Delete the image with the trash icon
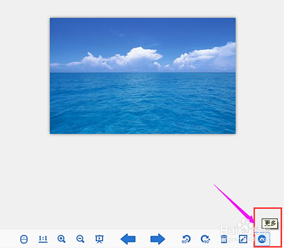This screenshot has width=284, height=248. pos(224,239)
